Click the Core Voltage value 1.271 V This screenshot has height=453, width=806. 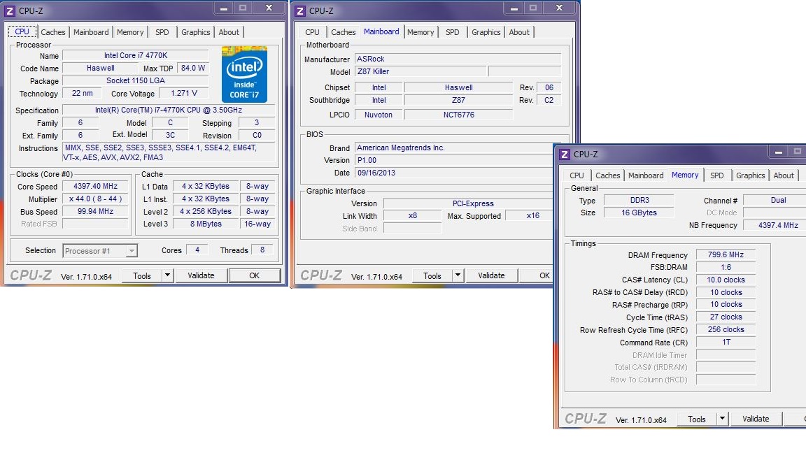coord(184,93)
